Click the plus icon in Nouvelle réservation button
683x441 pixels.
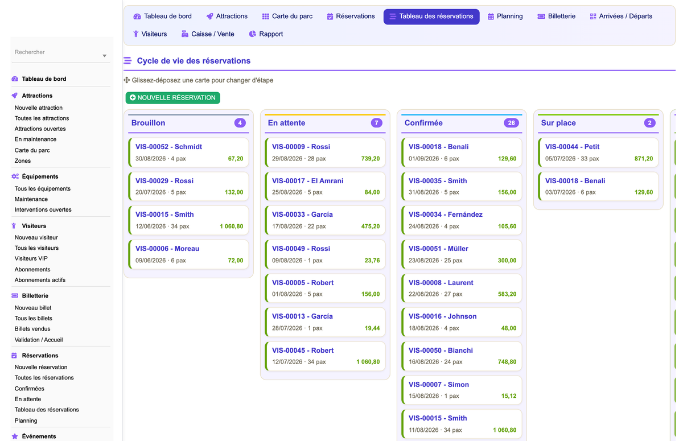[x=133, y=98]
